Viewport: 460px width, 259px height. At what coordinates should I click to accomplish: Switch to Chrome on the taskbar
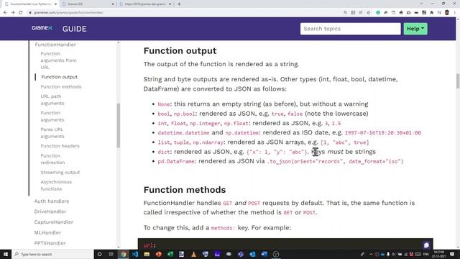(x=123, y=254)
